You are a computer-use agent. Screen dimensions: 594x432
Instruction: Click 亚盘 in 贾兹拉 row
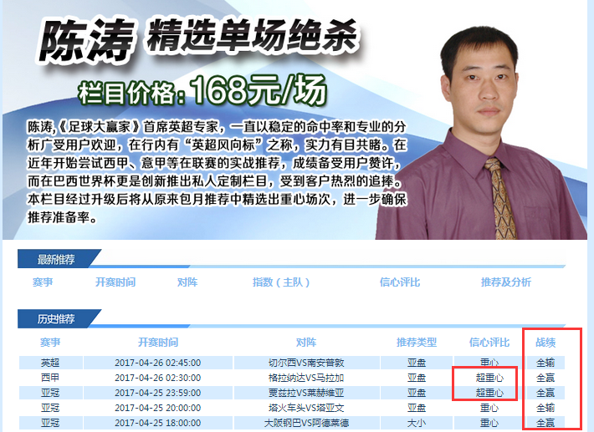coord(417,393)
